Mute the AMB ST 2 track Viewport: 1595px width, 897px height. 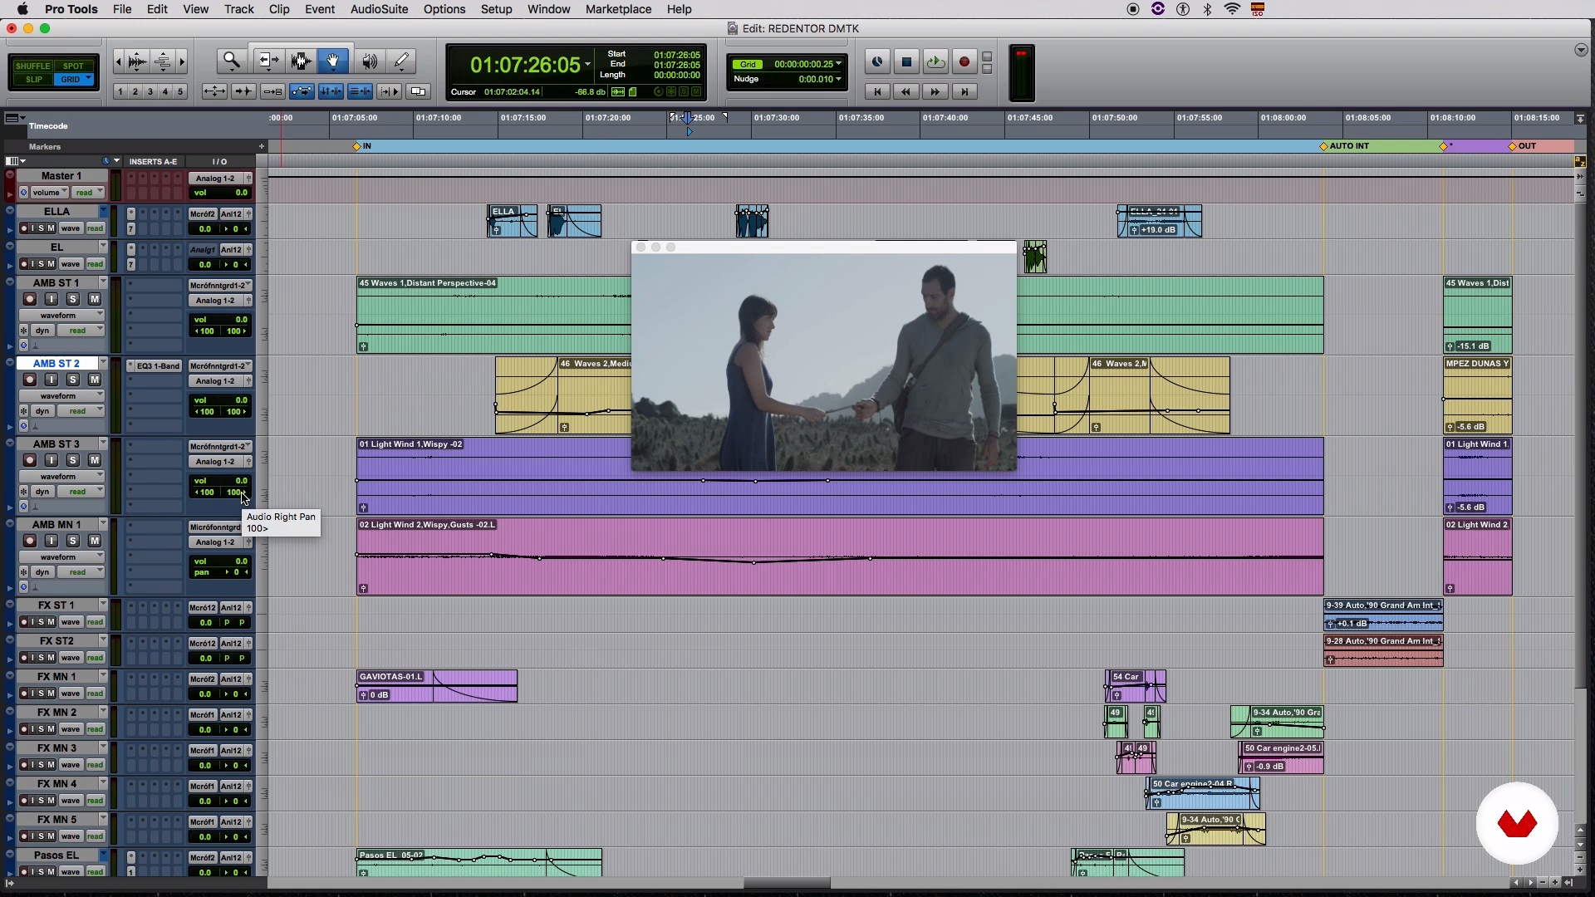click(95, 380)
